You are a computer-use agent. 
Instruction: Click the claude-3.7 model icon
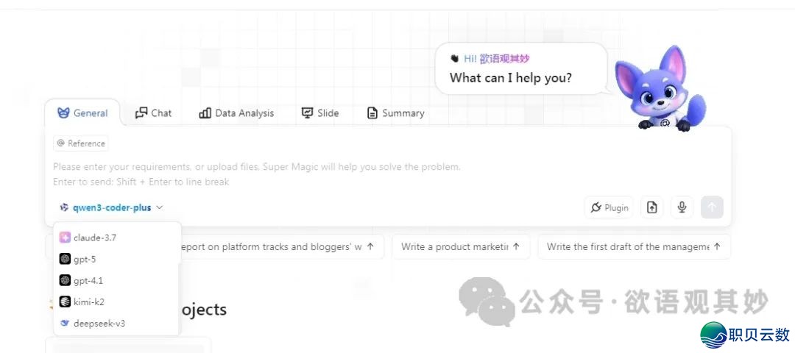65,238
